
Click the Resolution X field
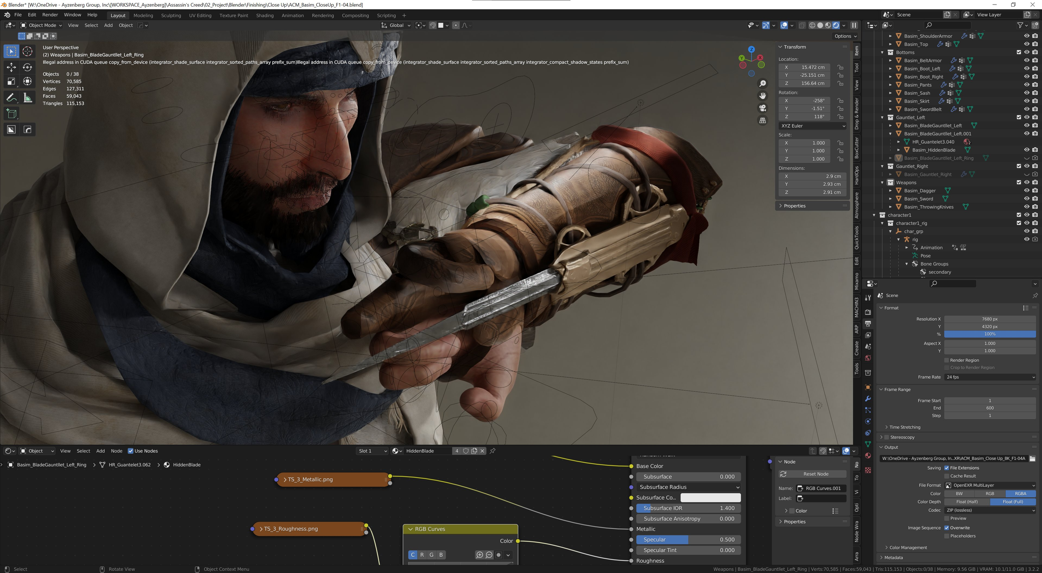coord(990,319)
